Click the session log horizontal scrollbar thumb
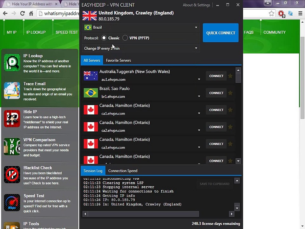Screen dimensions: 305x229 (143, 214)
